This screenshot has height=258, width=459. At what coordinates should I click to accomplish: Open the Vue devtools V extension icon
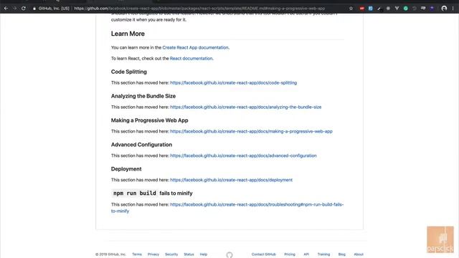397,9
